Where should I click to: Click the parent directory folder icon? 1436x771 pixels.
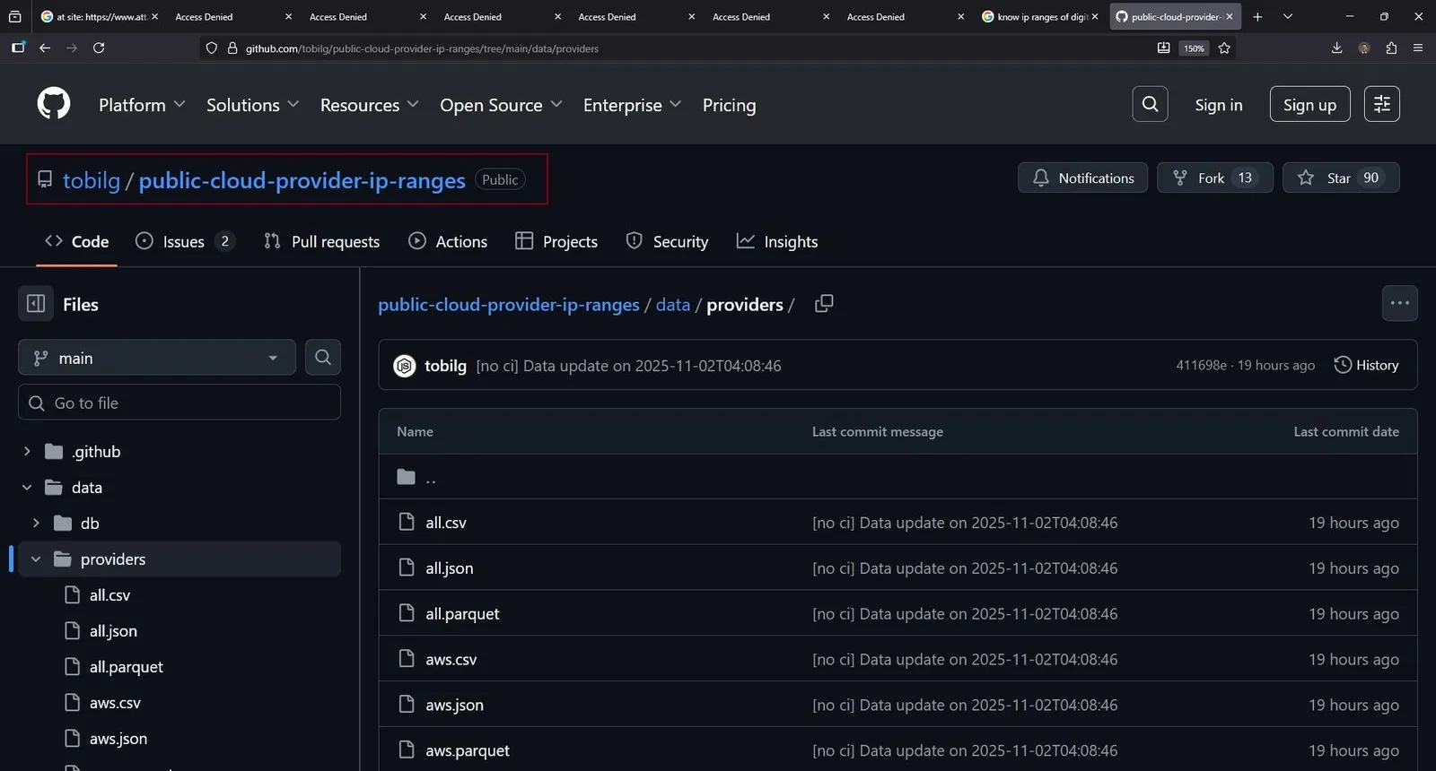pos(407,477)
